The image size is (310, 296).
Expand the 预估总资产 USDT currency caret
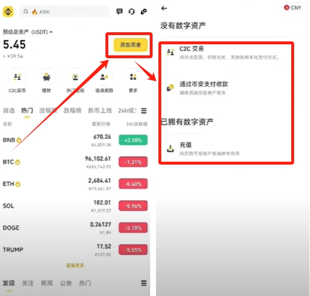point(51,32)
